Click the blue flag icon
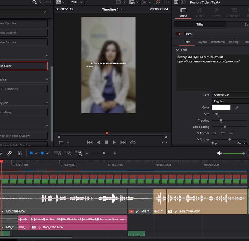 tap(31, 153)
